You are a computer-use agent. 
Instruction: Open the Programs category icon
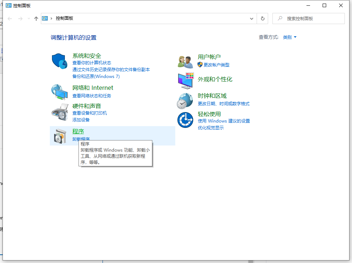[x=60, y=136]
